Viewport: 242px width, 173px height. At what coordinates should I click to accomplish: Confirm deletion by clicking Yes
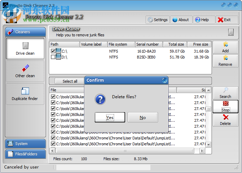[x=110, y=117]
